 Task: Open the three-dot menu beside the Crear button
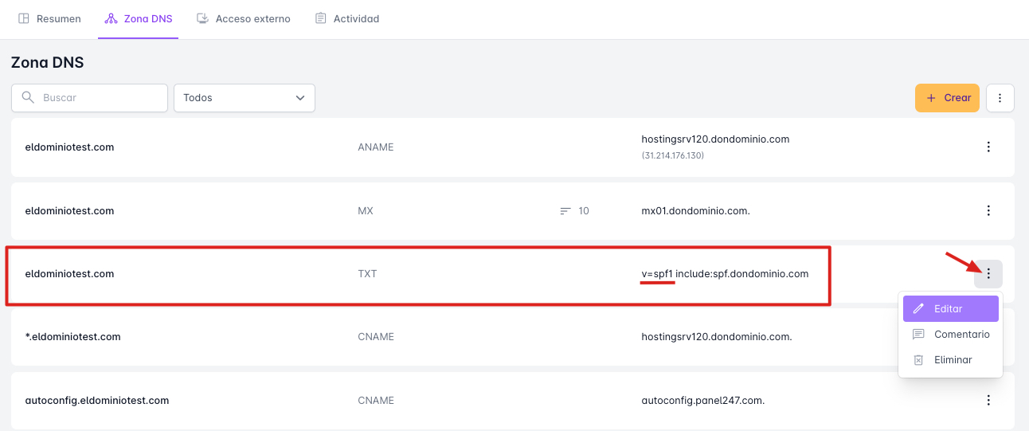1000,98
